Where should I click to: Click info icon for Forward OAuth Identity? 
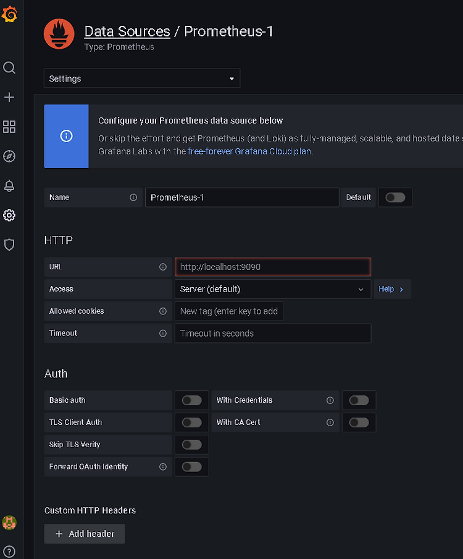point(163,467)
